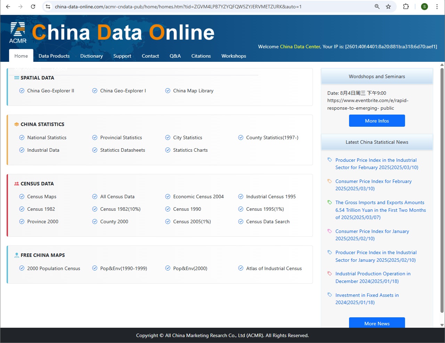The image size is (445, 343).
Task: Click the Spatial Data section icon
Action: coord(16,78)
